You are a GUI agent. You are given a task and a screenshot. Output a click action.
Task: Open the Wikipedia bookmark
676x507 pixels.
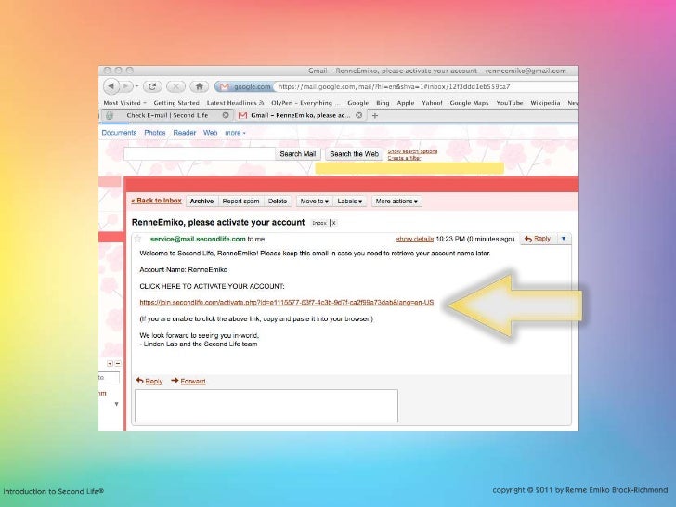(545, 103)
